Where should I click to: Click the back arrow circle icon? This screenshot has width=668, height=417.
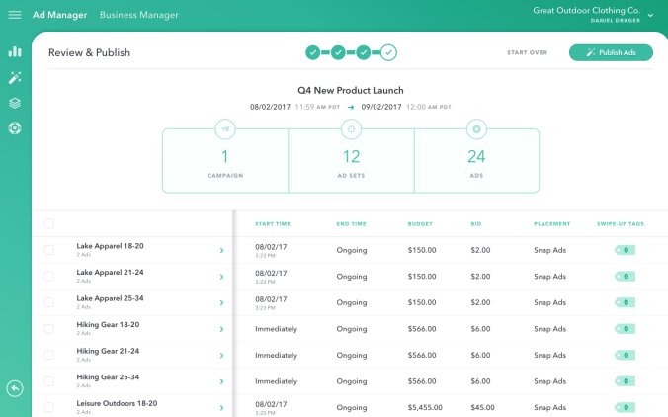coord(15,388)
